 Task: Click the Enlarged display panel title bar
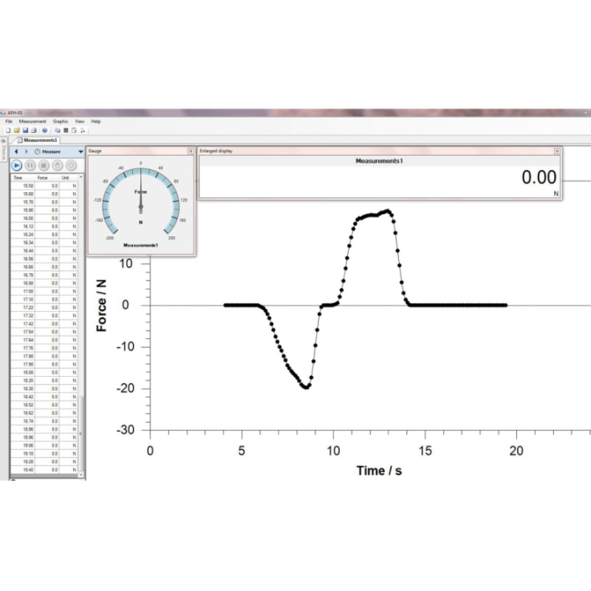point(379,151)
